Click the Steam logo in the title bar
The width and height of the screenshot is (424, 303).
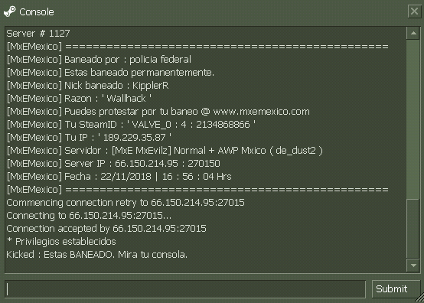[x=10, y=11]
